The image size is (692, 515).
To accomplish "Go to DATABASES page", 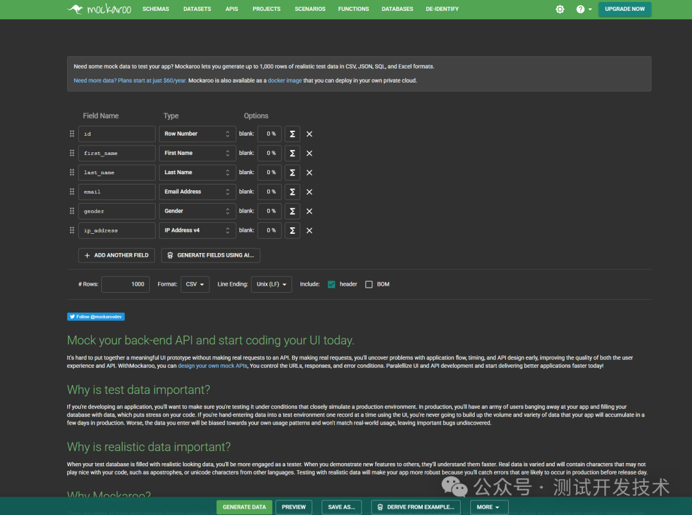I will click(x=398, y=9).
